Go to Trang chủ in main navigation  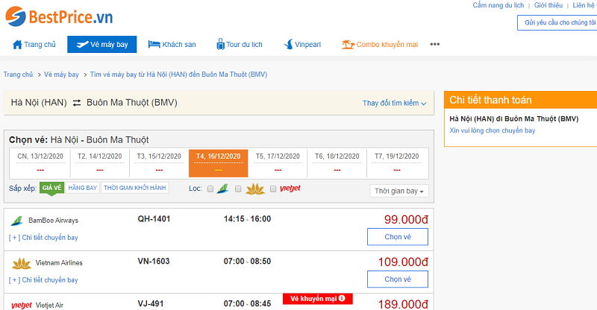pos(34,45)
